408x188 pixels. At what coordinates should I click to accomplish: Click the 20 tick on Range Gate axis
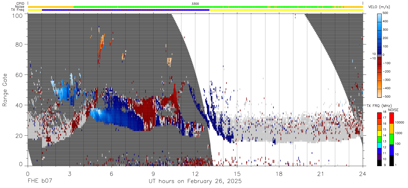pyautogui.click(x=19, y=136)
